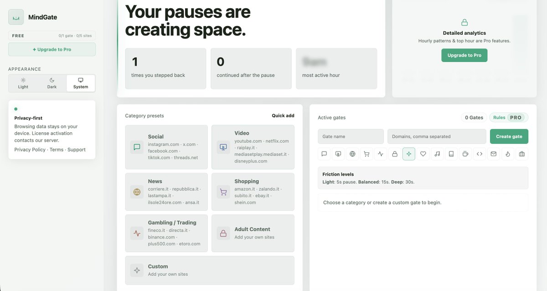Screen dimensions: 547x291
Task: Select the video monitor gate icon
Action: (338, 154)
